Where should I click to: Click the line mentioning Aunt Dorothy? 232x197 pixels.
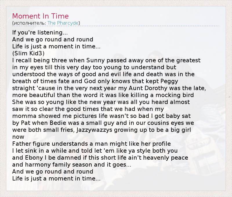[109, 88]
